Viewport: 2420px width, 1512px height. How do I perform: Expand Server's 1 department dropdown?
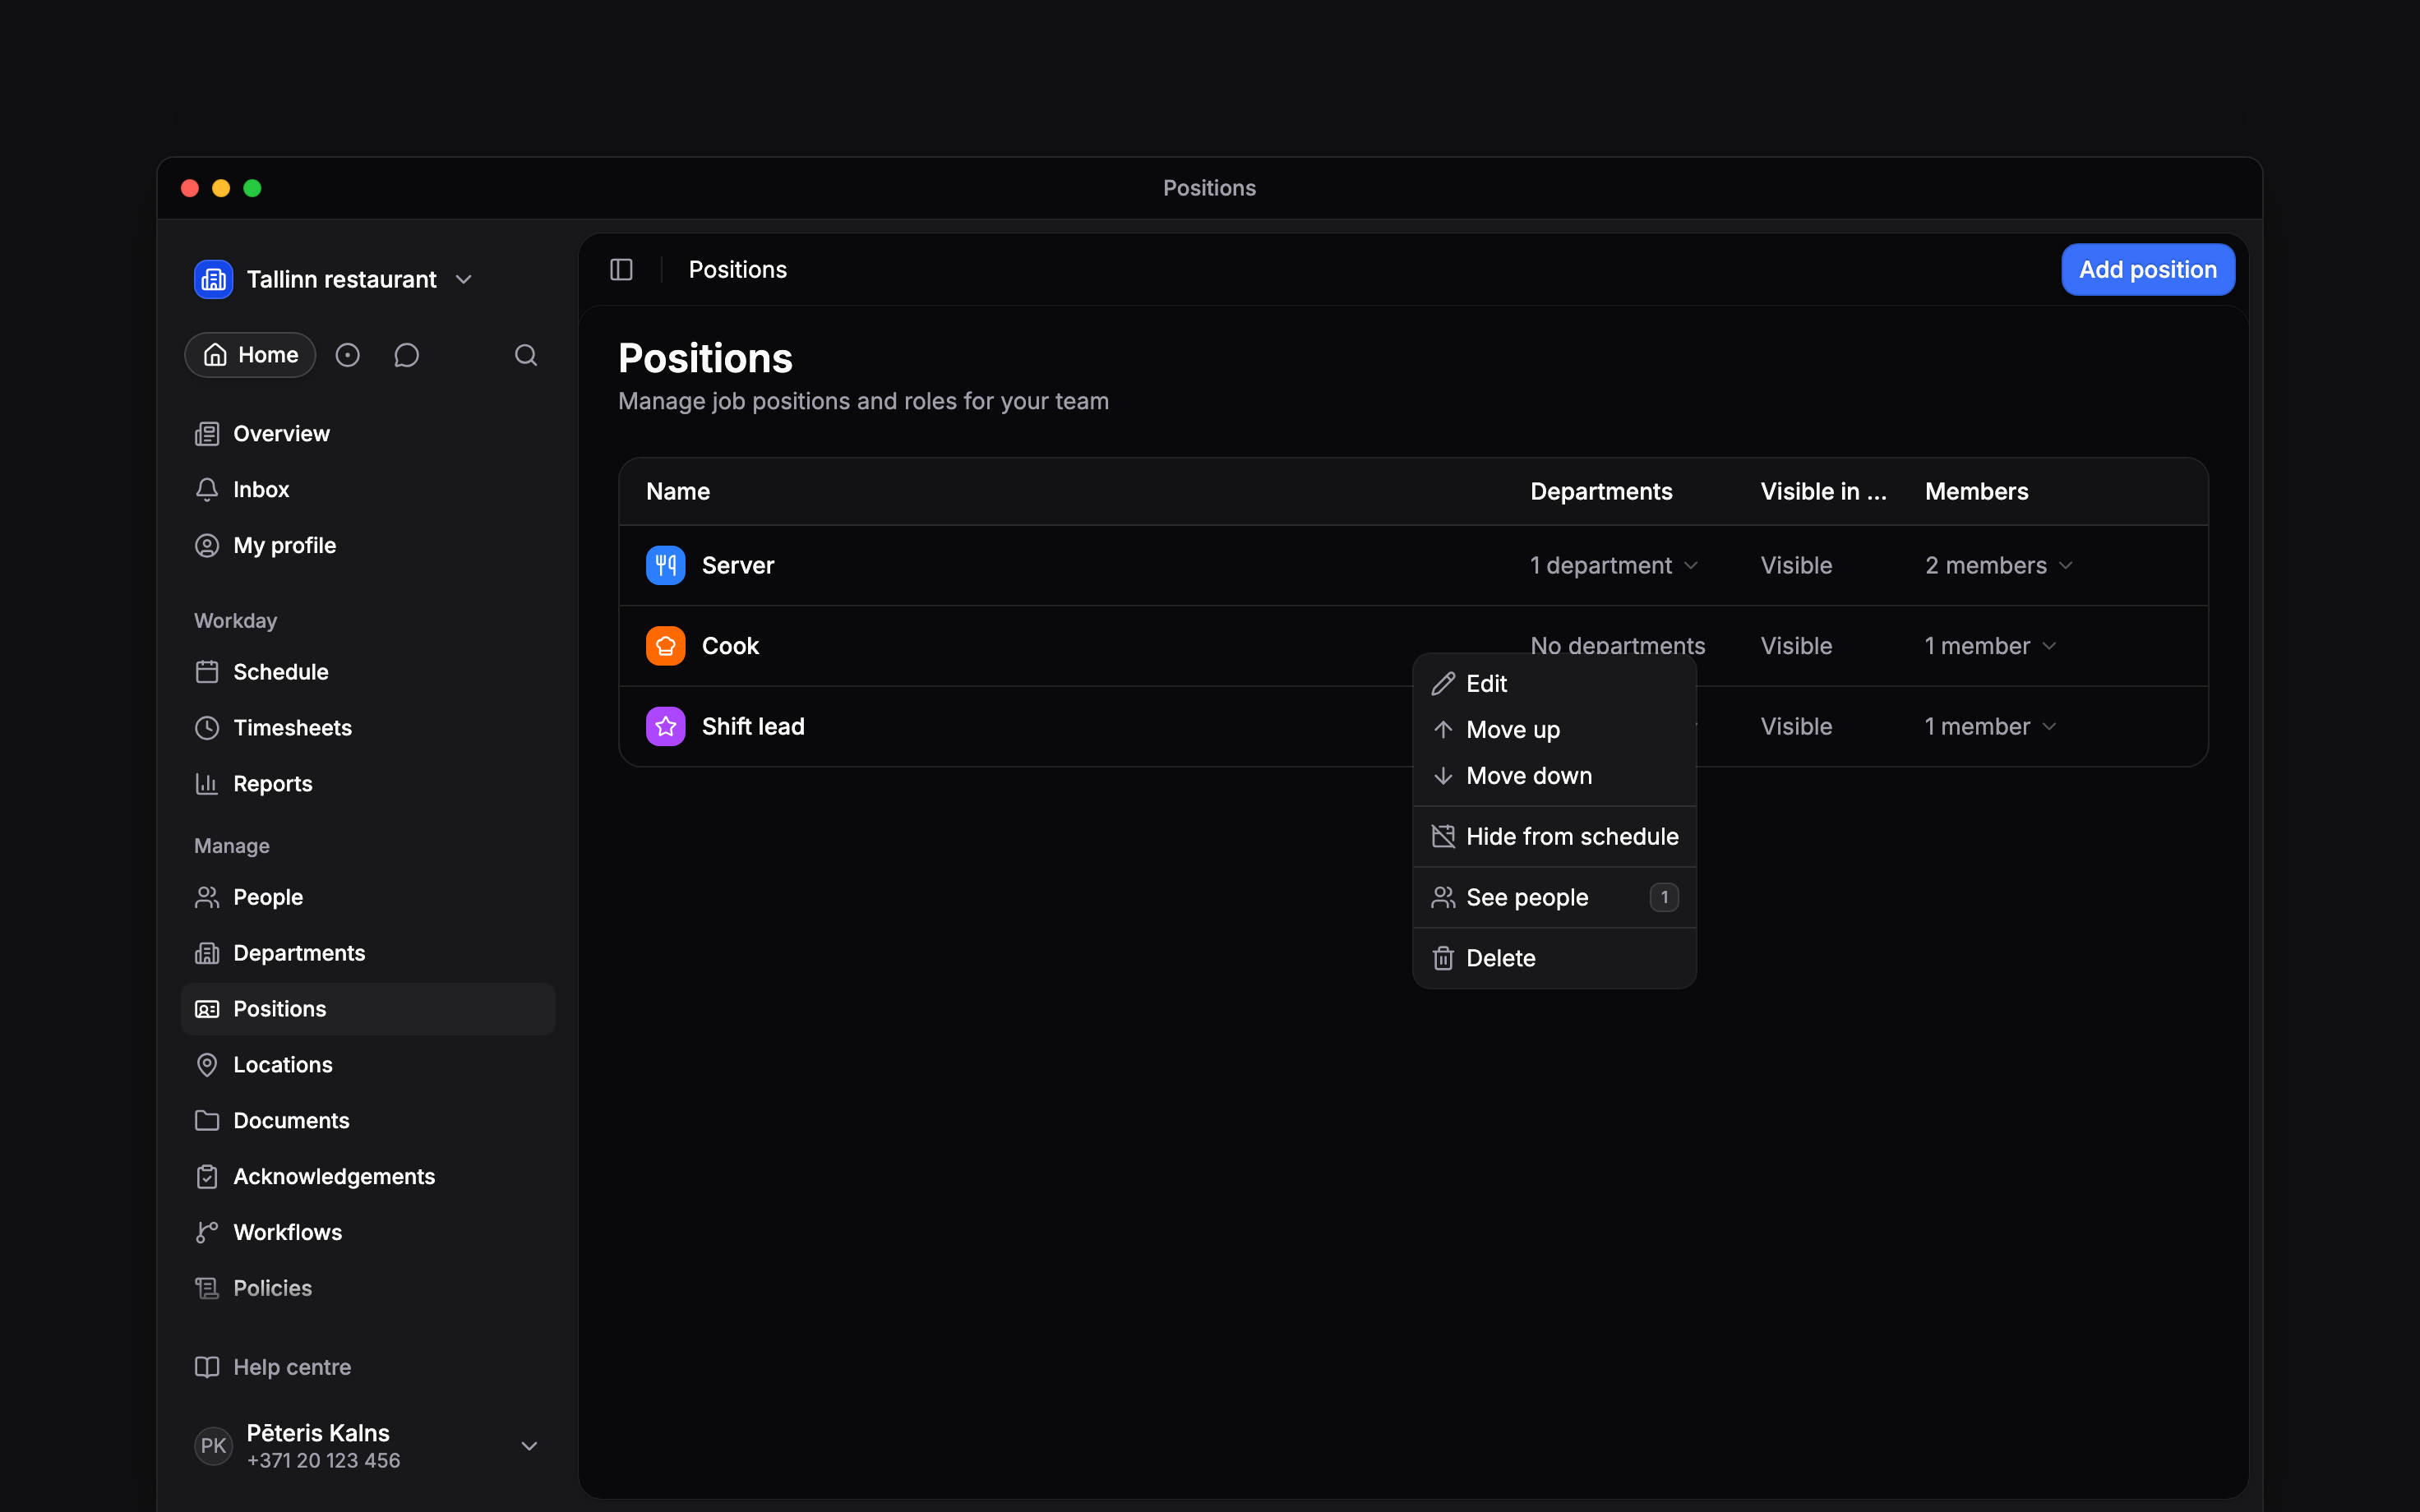point(1615,565)
